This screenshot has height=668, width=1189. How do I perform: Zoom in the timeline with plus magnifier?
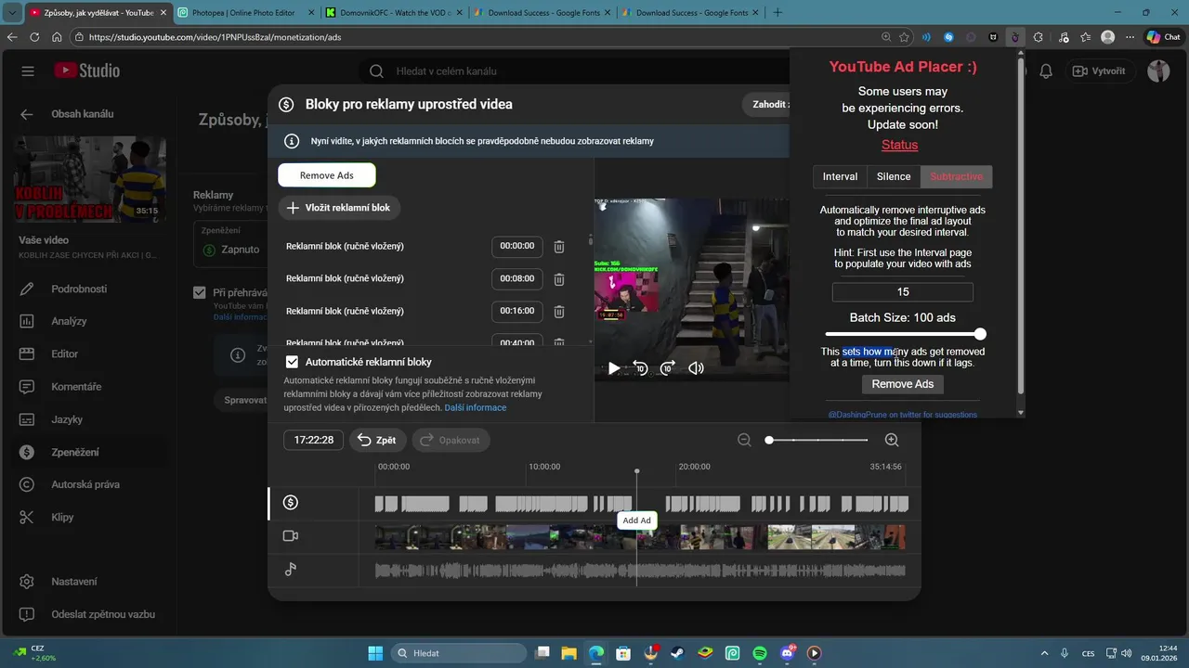(x=892, y=440)
